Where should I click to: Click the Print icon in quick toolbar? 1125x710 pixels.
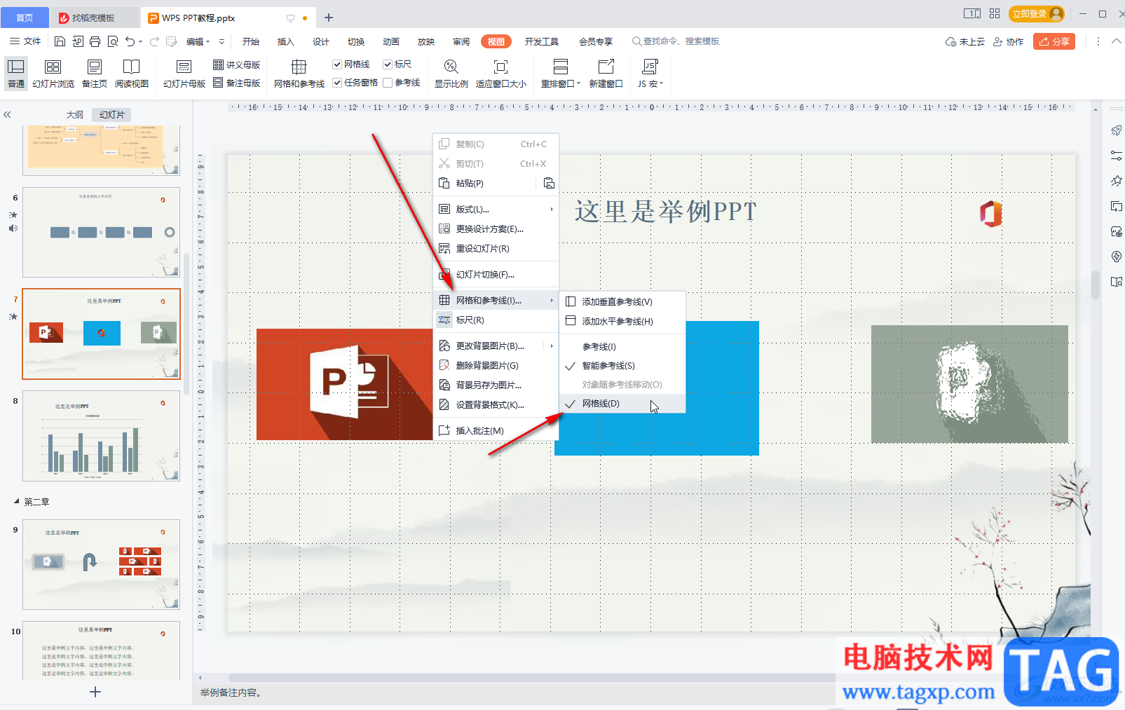[95, 41]
